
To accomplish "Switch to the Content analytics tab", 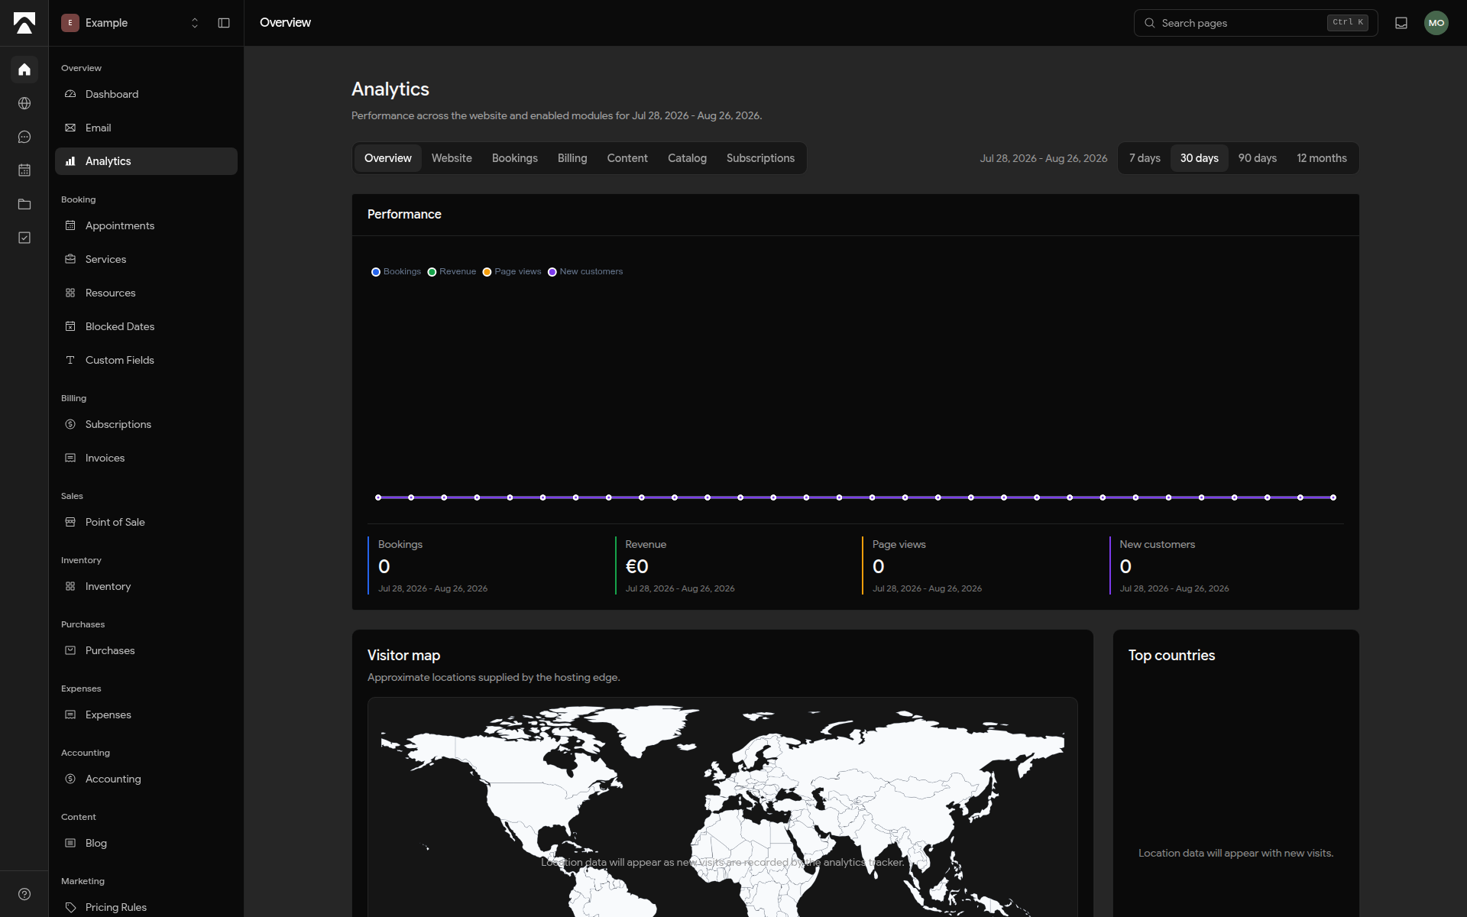I will [627, 158].
